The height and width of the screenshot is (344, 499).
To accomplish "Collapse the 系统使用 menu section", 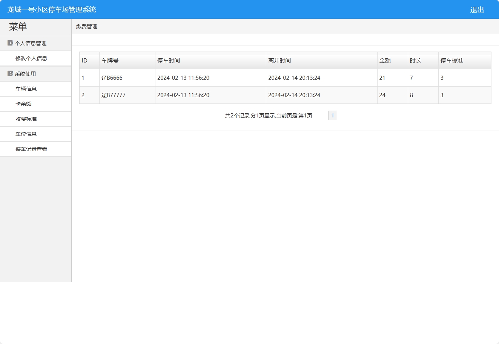I will tap(25, 74).
